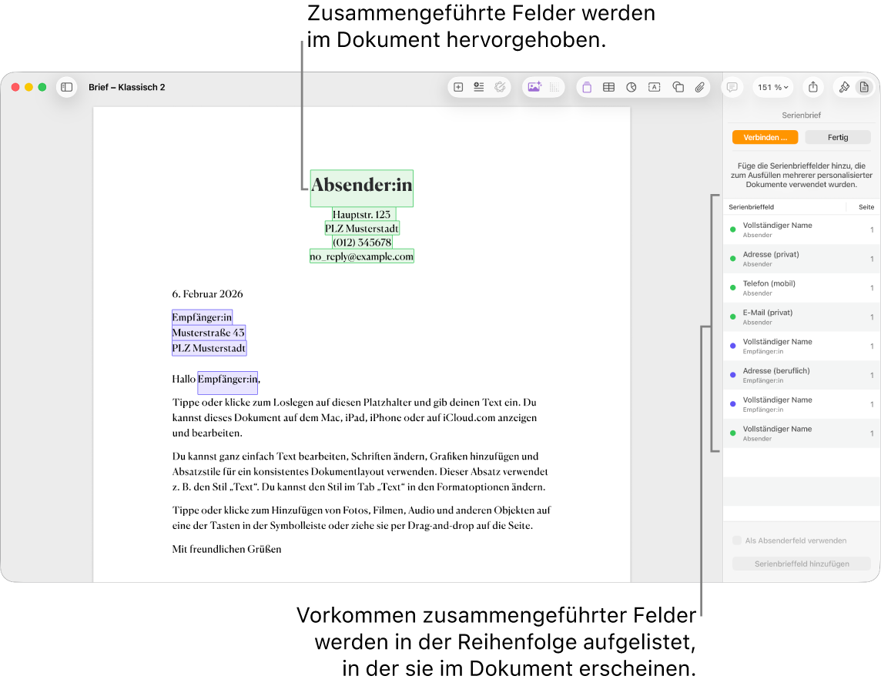
Task: Insert a table using the table icon
Action: click(608, 87)
